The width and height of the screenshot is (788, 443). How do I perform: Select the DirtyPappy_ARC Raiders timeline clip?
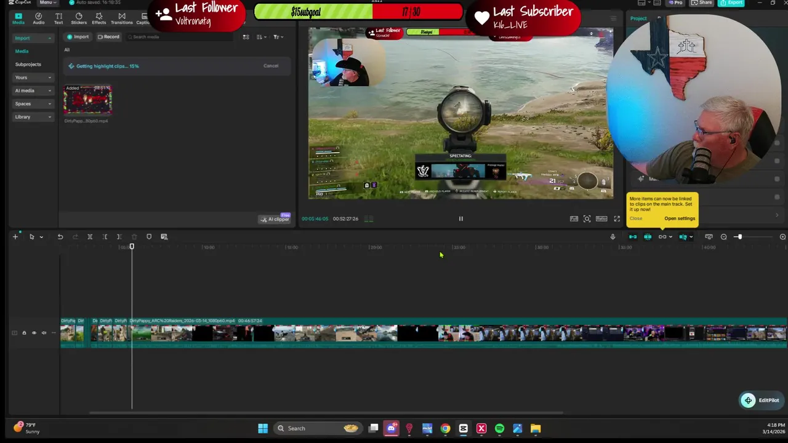tap(458, 332)
